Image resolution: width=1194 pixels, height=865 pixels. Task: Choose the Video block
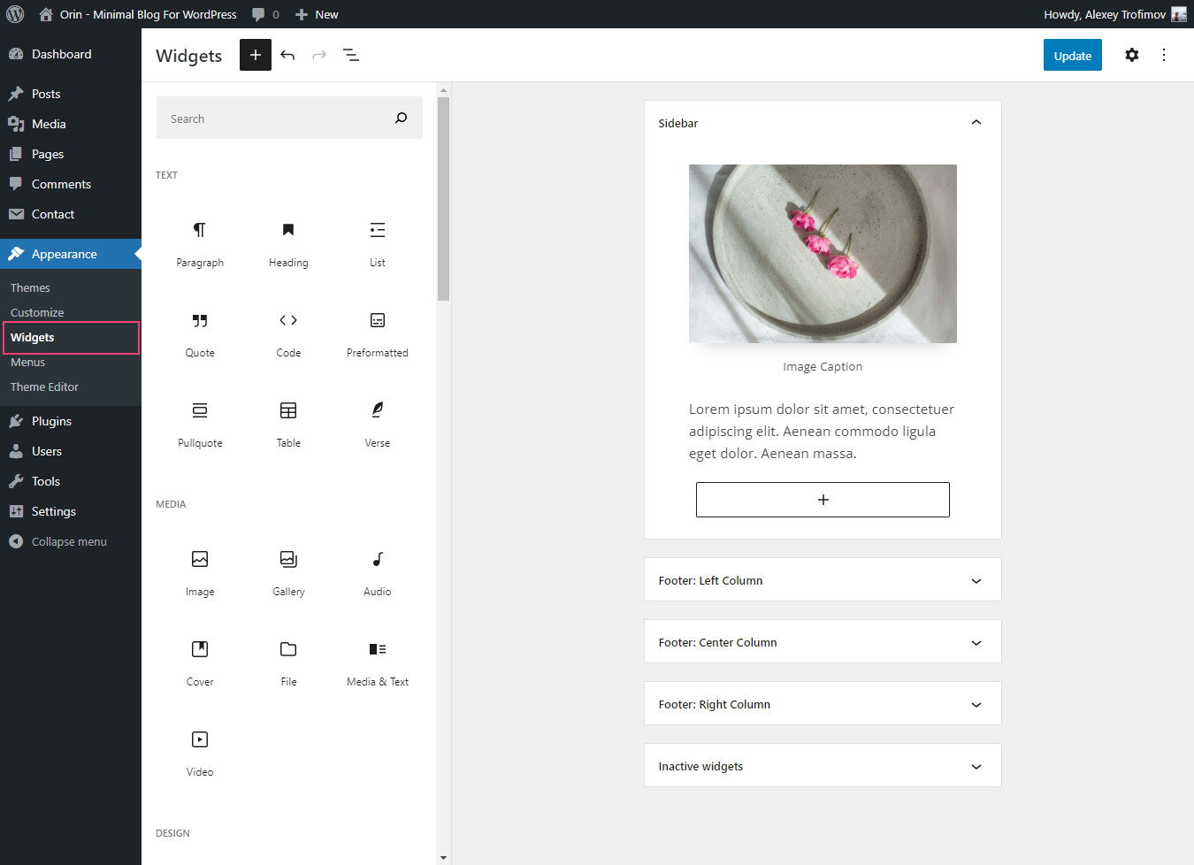click(200, 748)
